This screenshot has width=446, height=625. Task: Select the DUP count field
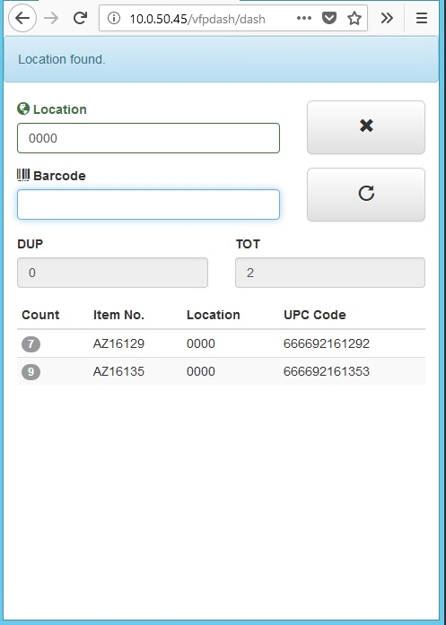[112, 273]
